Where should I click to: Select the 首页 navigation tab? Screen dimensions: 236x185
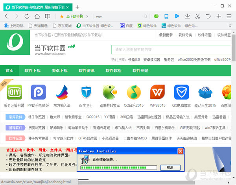[x=9, y=70]
